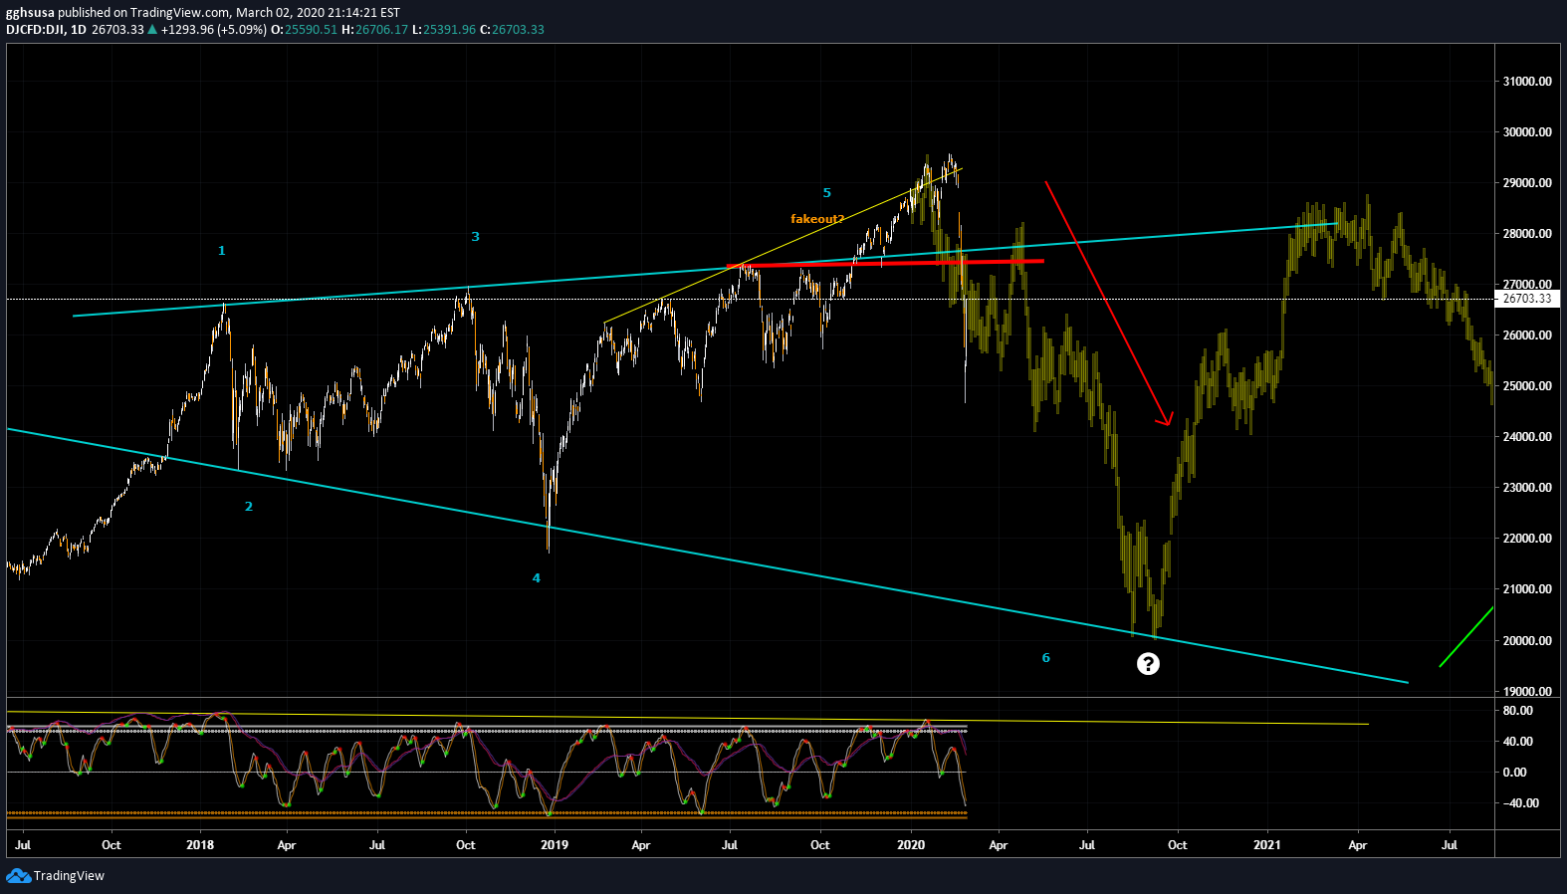Click the 25000.00 price axis label
1567x894 pixels.
coord(1527,386)
